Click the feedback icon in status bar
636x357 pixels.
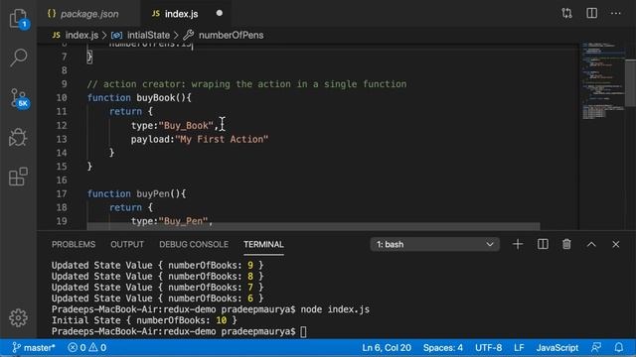[596, 348]
